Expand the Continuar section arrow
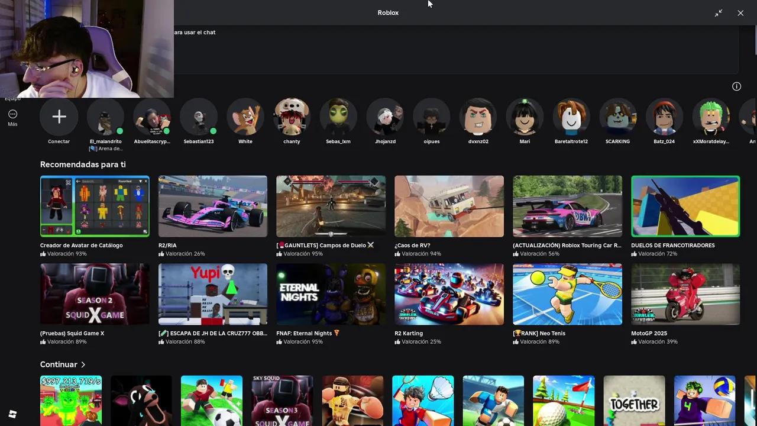 83,364
